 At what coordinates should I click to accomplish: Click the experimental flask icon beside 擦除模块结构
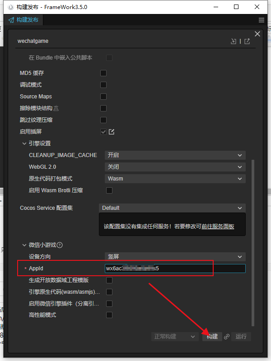pos(56,108)
